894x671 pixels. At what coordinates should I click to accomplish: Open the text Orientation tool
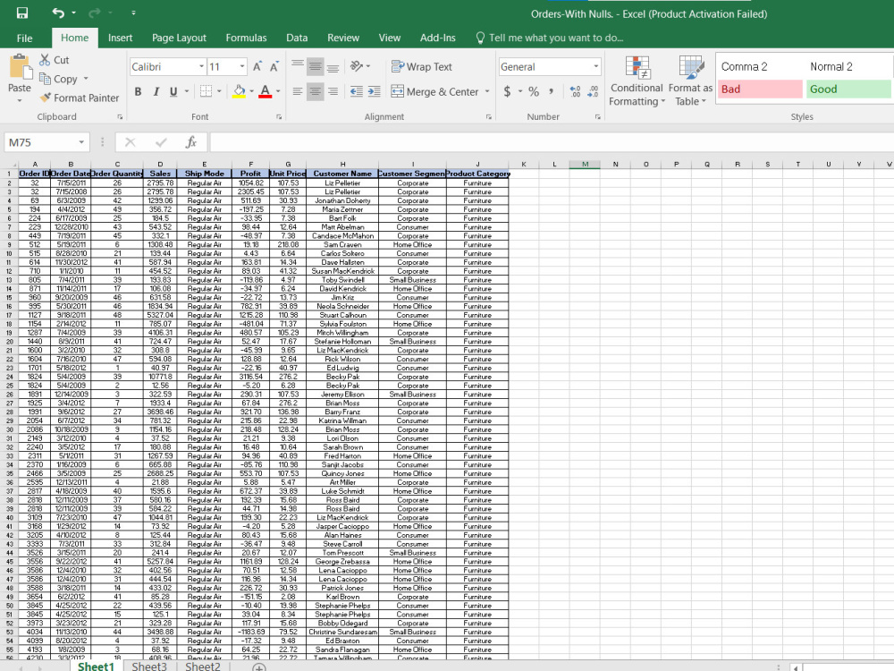click(x=359, y=66)
